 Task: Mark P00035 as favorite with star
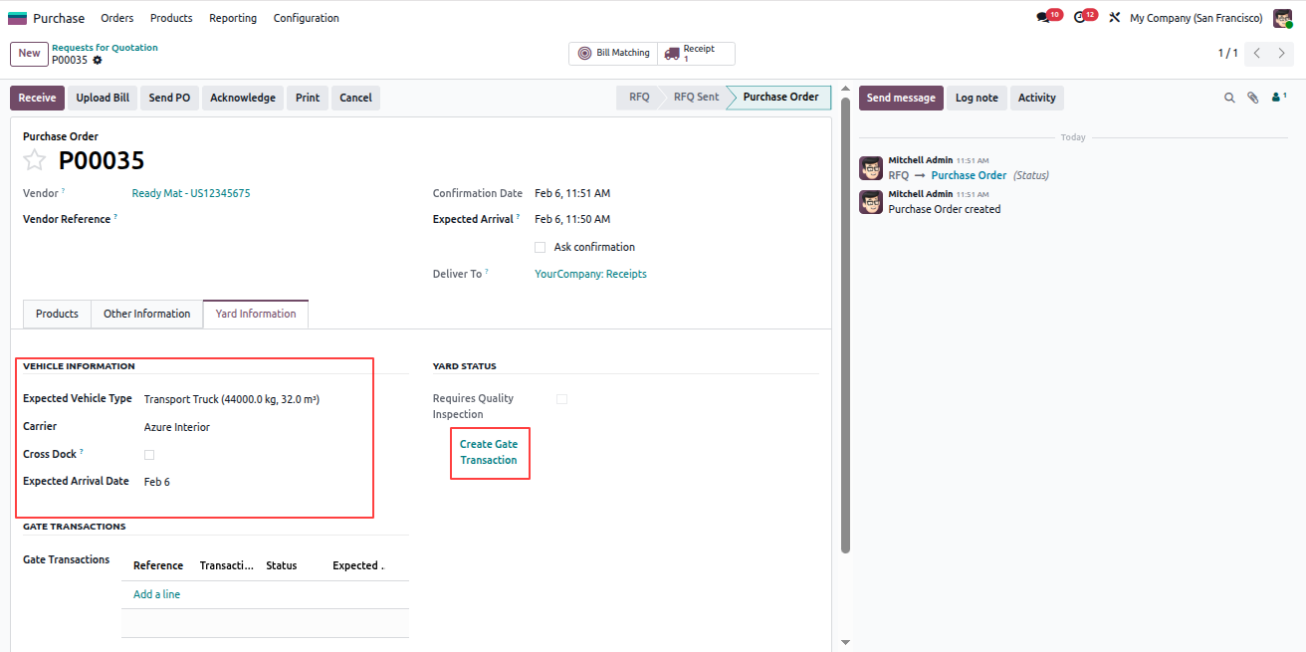click(x=35, y=160)
